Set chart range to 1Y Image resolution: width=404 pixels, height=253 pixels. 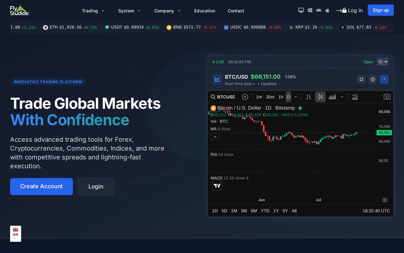pos(276,211)
